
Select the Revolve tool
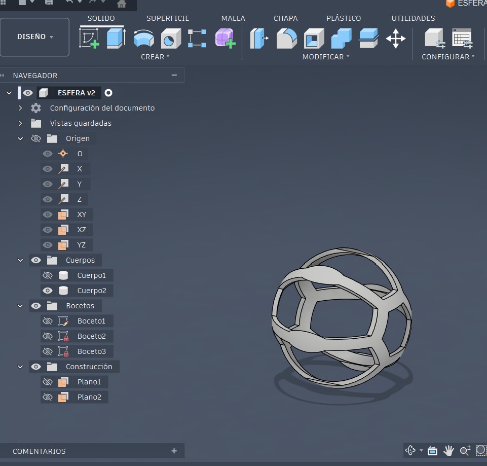click(x=143, y=39)
